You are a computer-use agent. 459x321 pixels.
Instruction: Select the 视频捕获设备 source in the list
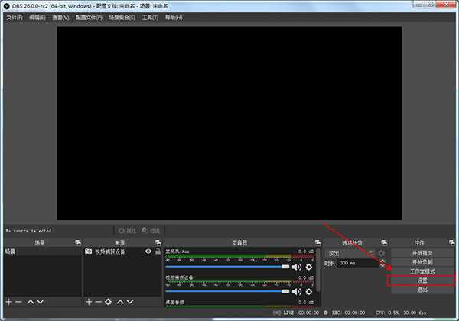tap(115, 251)
